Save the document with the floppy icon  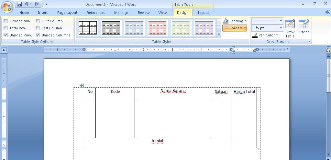(19, 4)
